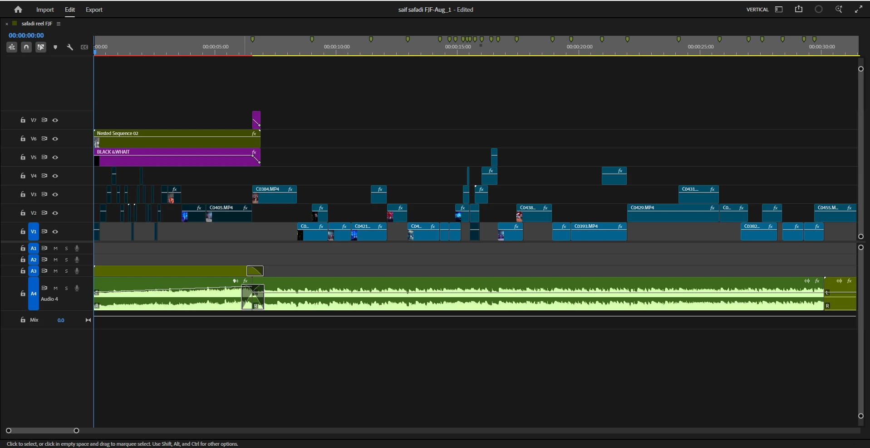Select the safadi reel FJF sequence tab
This screenshot has height=448, width=870.
click(x=37, y=24)
